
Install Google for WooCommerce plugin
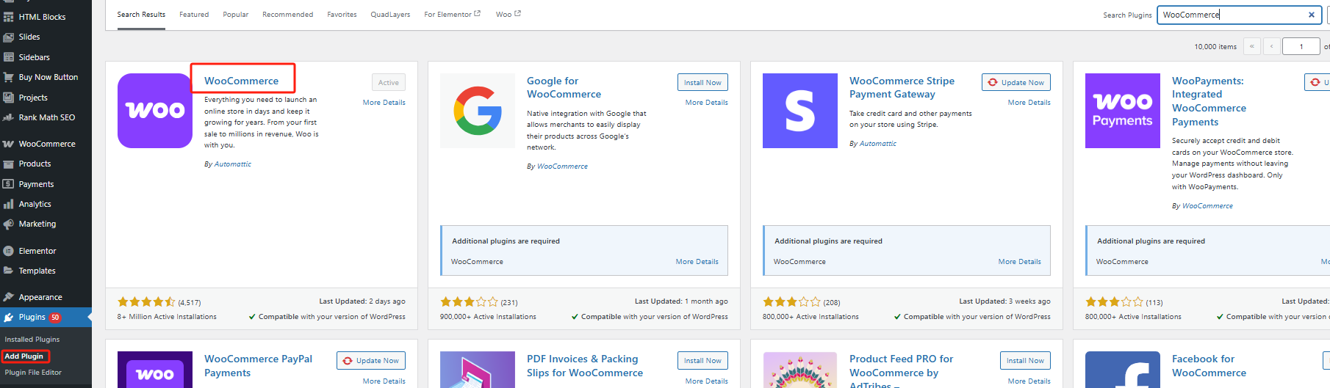(702, 83)
